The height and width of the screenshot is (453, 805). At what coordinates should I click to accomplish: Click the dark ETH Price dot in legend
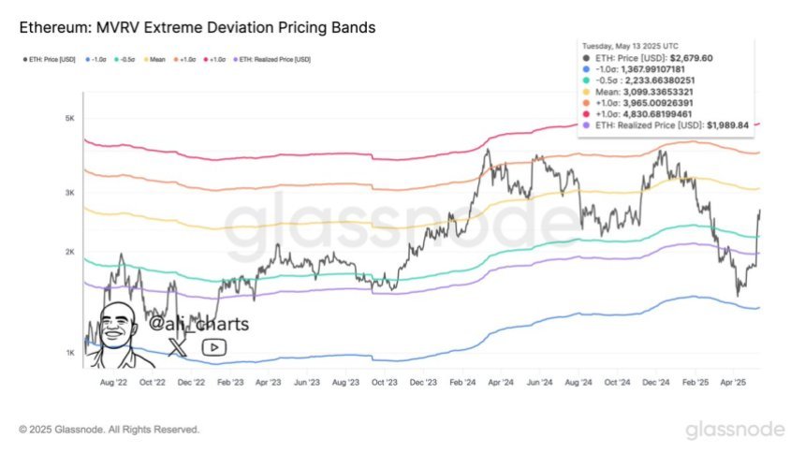click(23, 60)
